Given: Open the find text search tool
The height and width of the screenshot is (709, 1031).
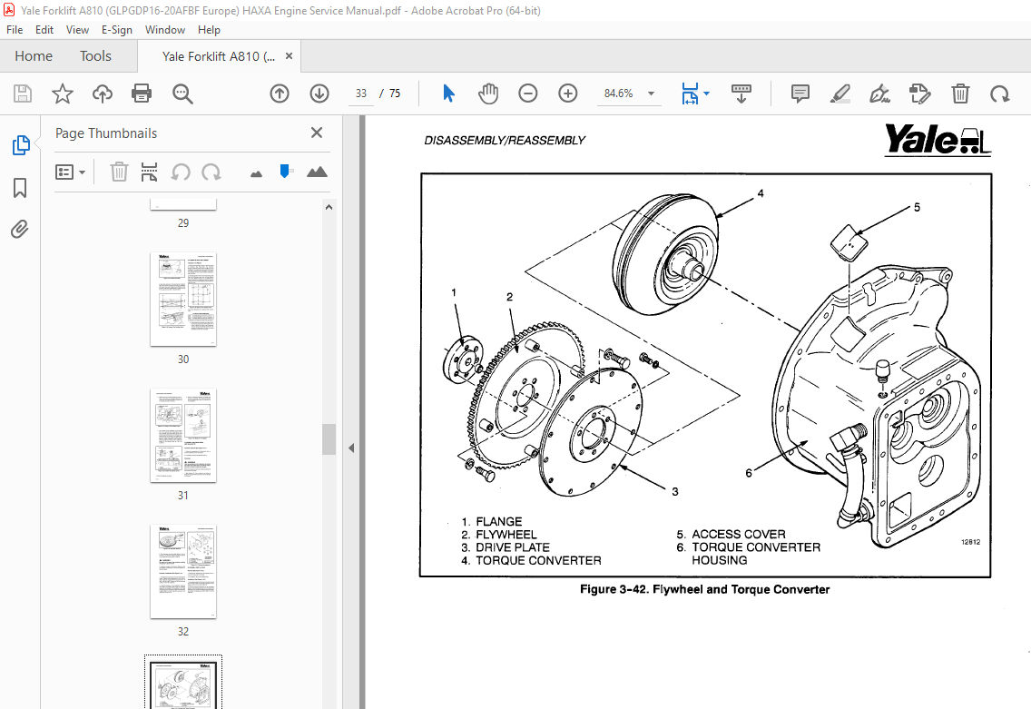Looking at the screenshot, I should (182, 94).
